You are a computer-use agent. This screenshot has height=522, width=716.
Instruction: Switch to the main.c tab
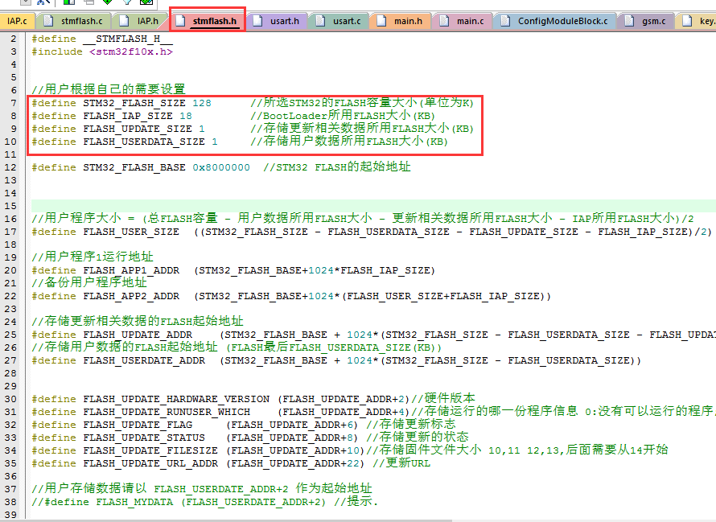[463, 21]
